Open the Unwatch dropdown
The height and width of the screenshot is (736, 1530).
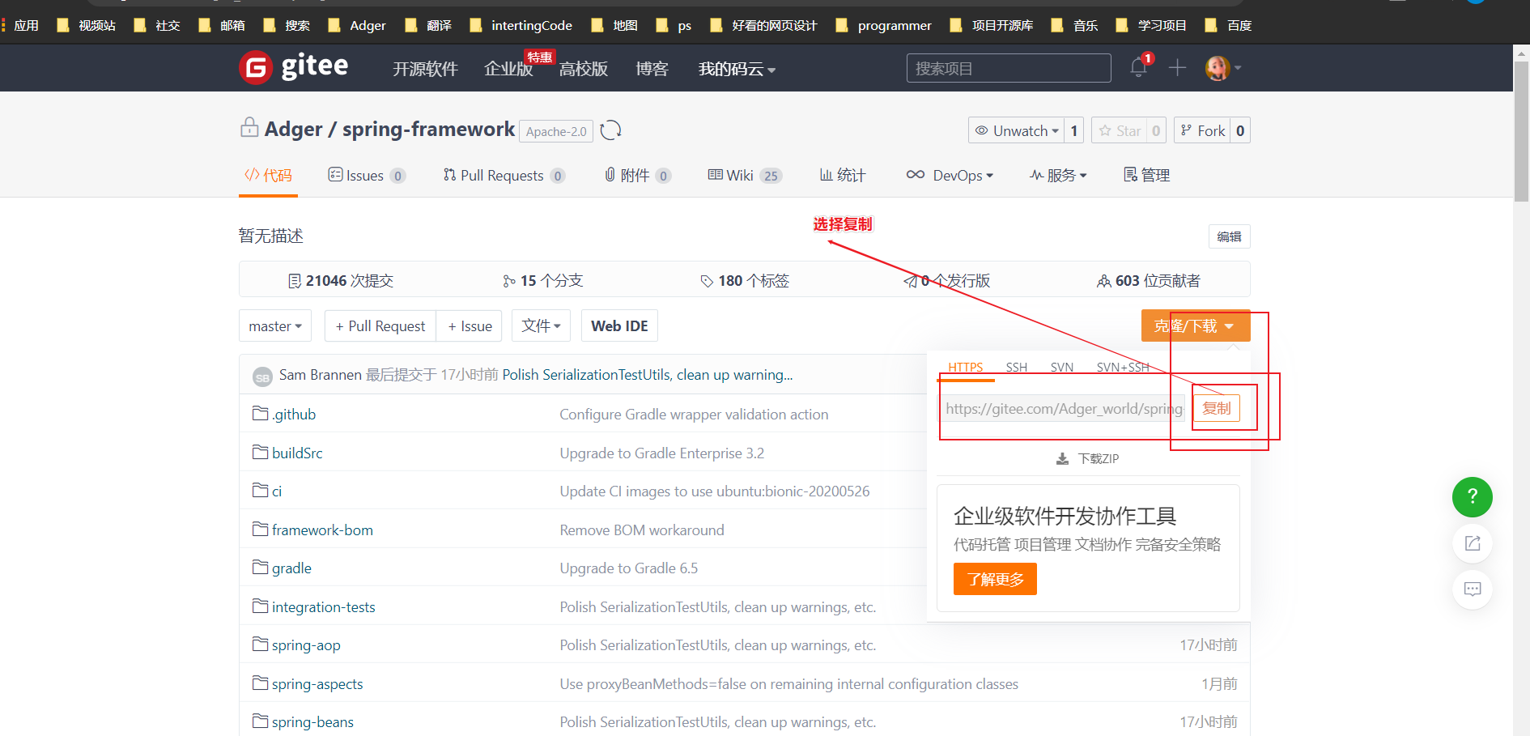pos(1017,130)
